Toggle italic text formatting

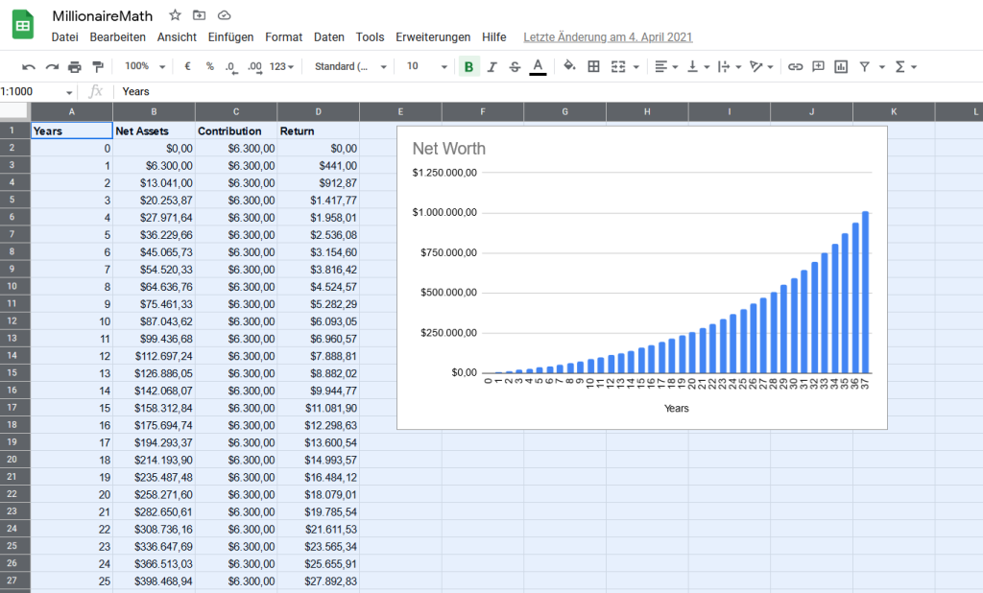(x=491, y=66)
